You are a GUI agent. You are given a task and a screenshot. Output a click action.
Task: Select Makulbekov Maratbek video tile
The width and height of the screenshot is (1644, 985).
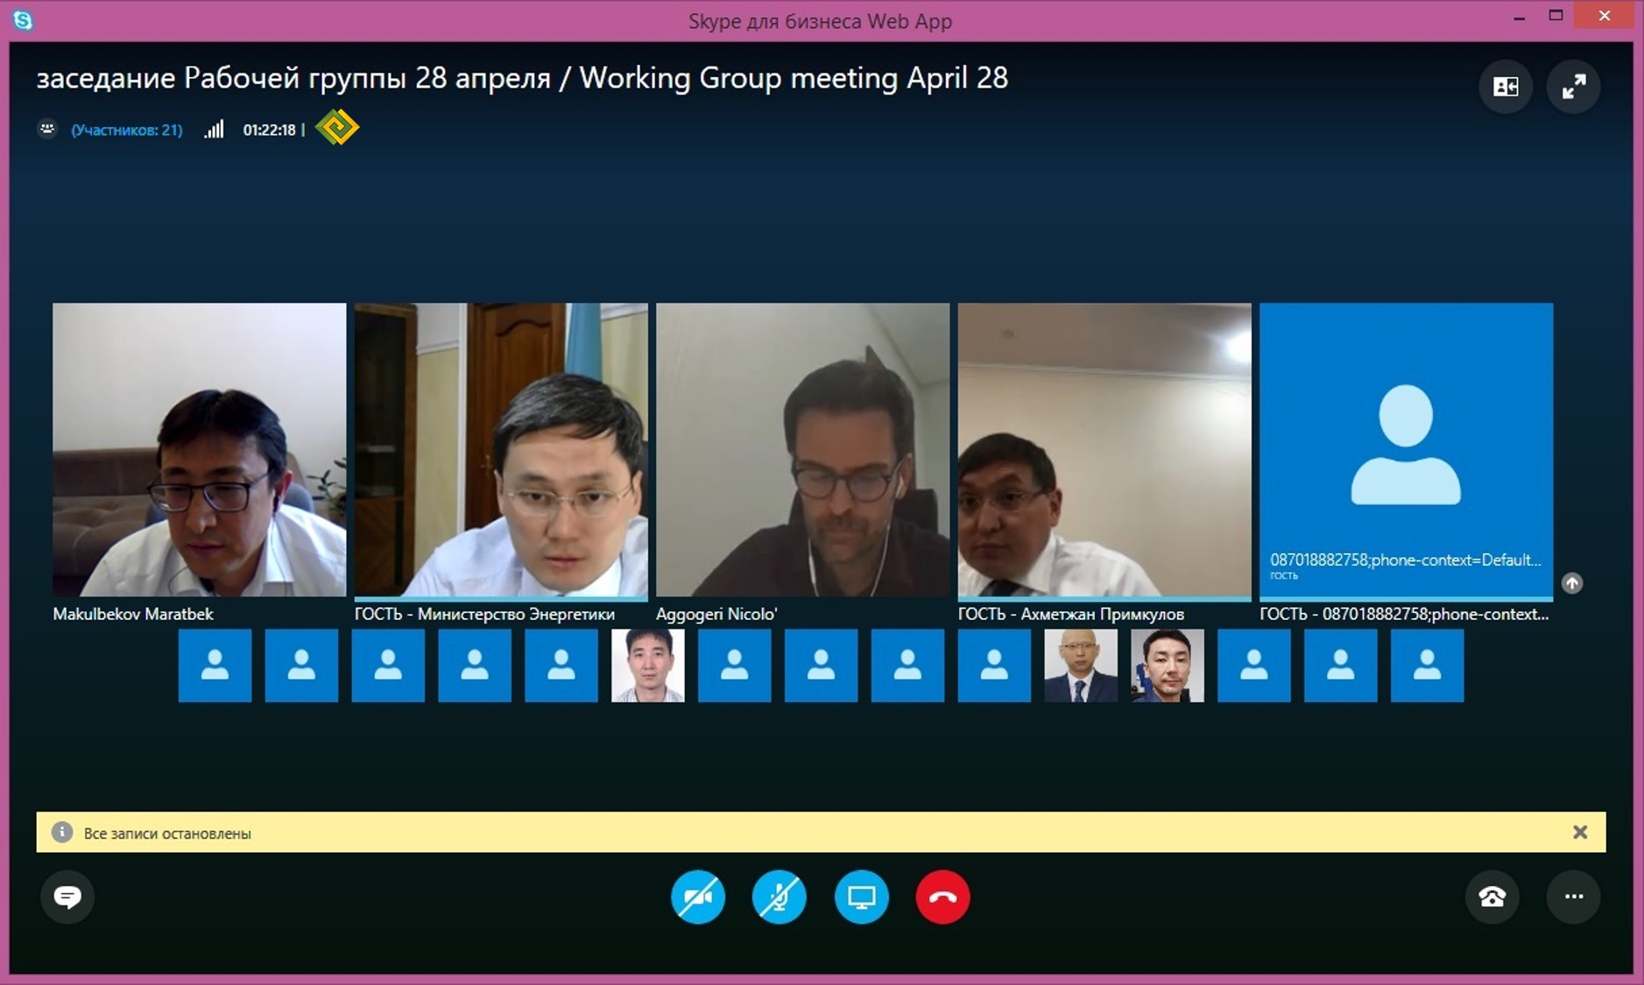199,450
